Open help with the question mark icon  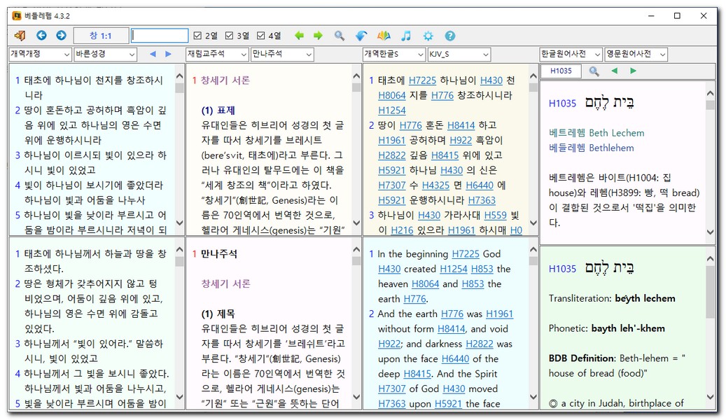449,36
